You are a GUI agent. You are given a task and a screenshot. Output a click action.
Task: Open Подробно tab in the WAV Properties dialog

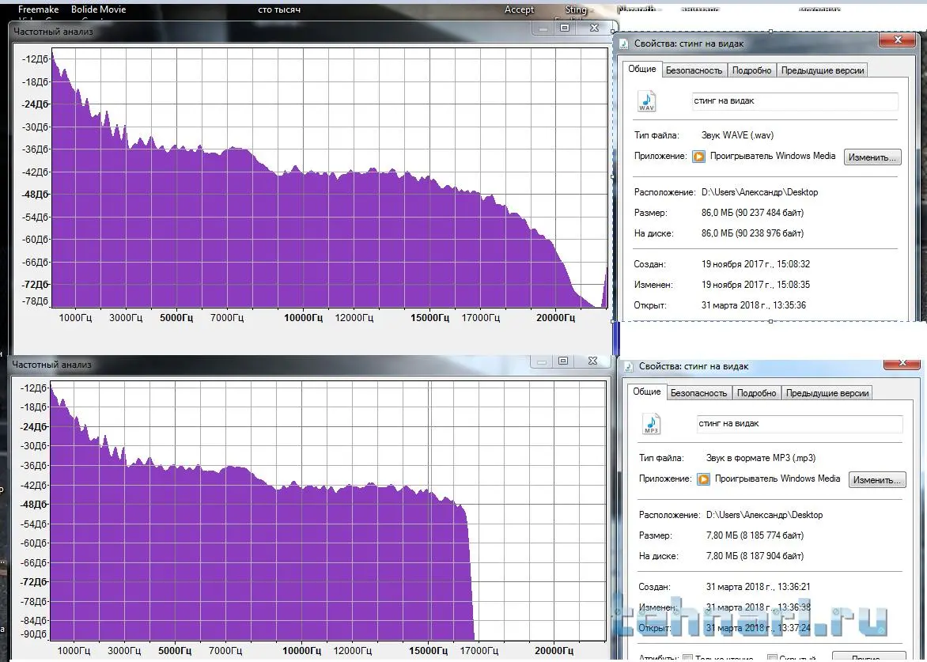coord(752,70)
